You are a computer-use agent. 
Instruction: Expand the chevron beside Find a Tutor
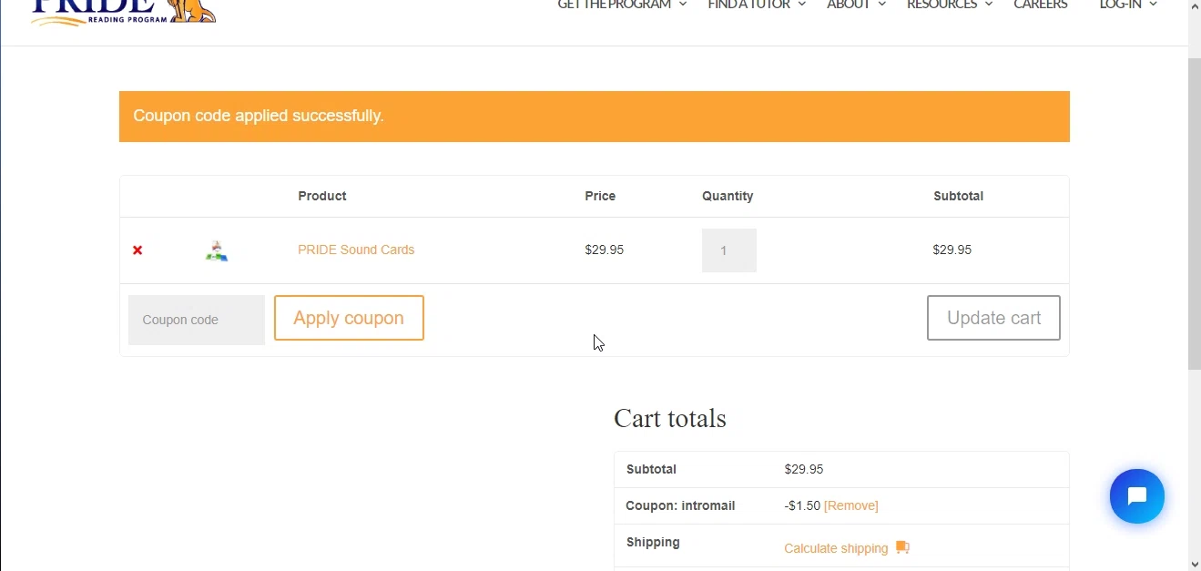pos(802,5)
